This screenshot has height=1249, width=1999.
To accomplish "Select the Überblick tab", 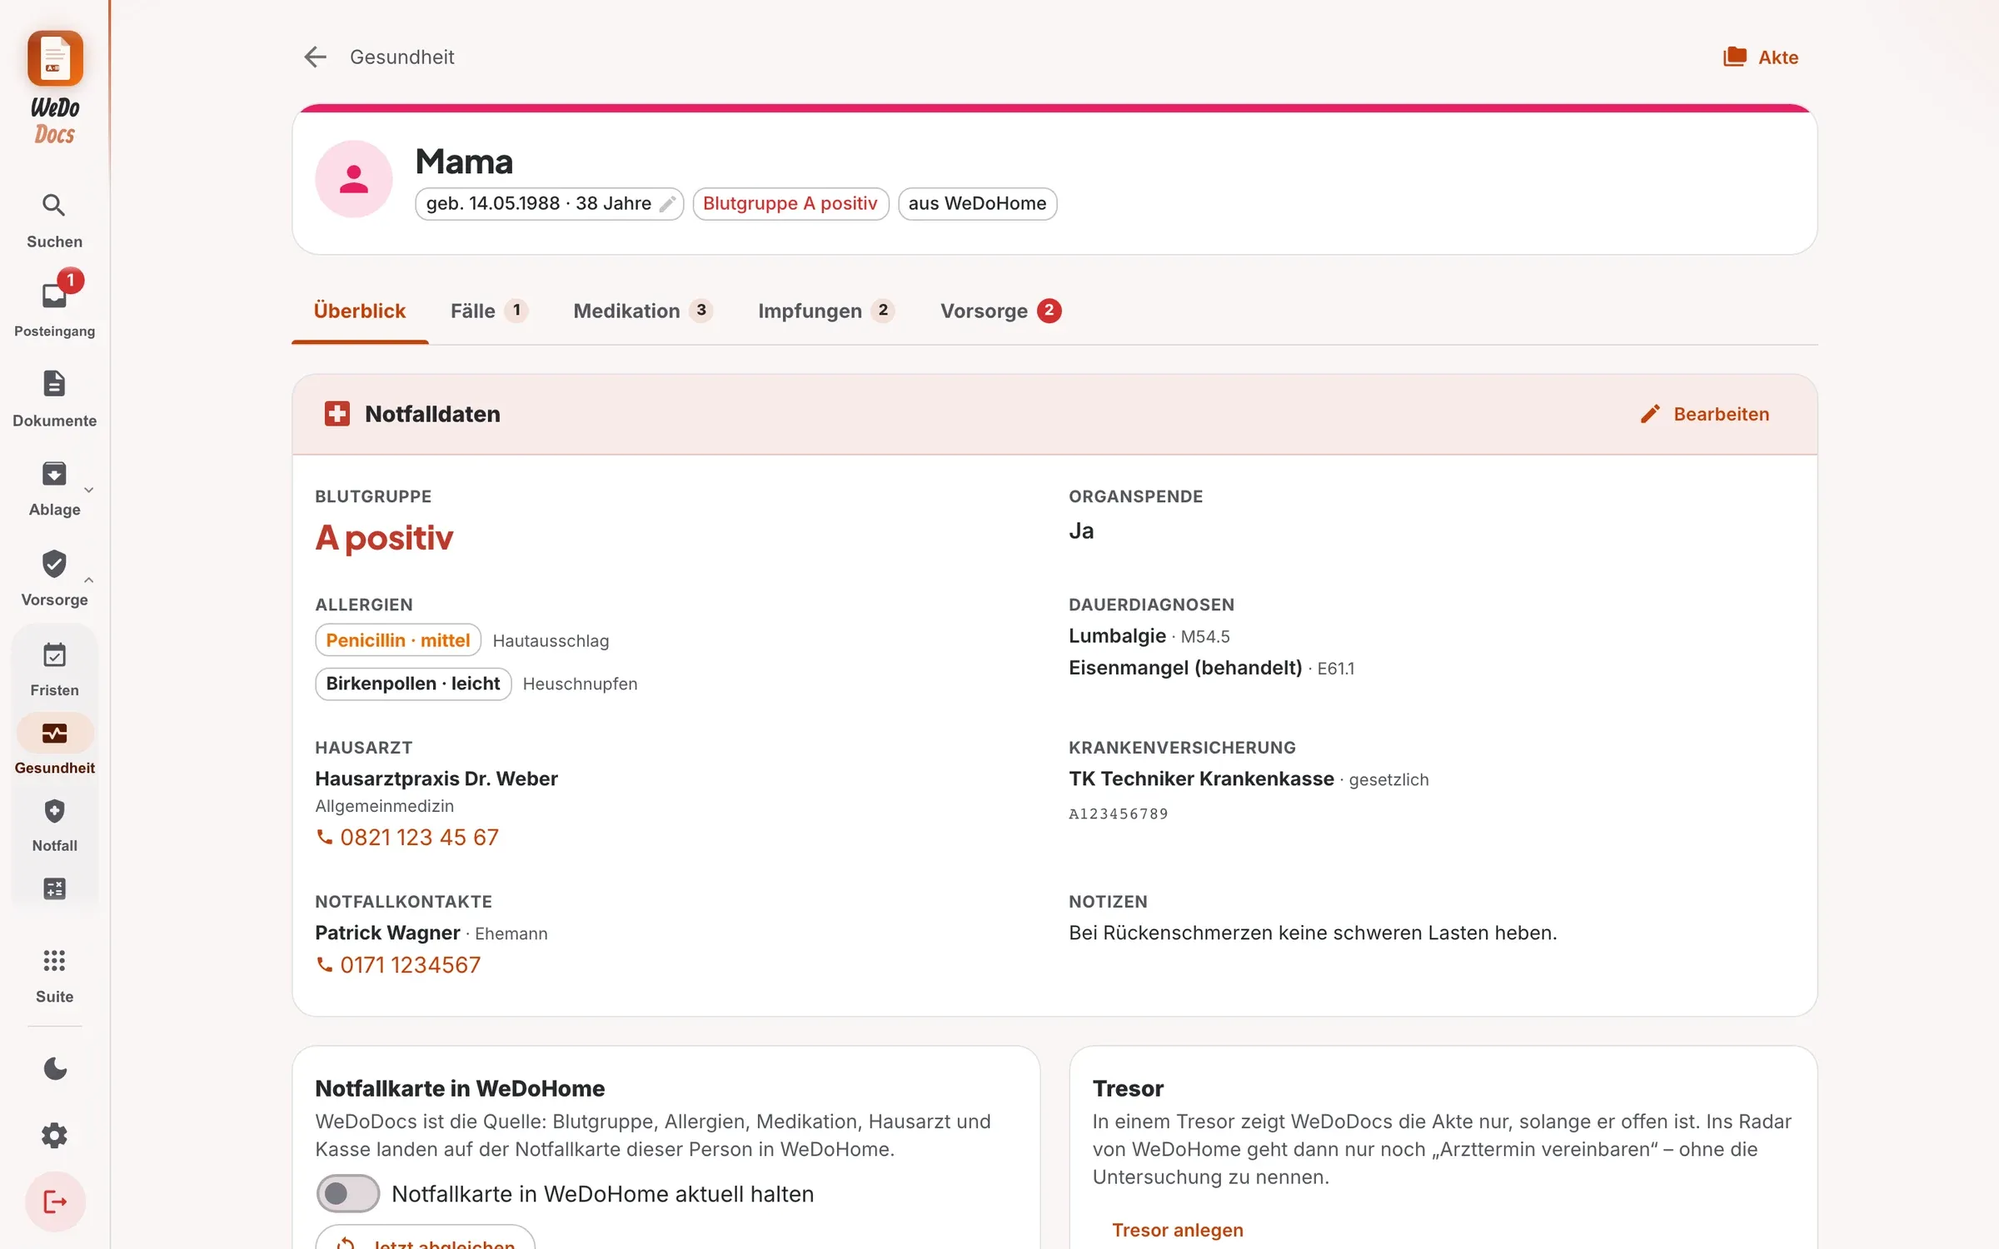I will coord(360,311).
